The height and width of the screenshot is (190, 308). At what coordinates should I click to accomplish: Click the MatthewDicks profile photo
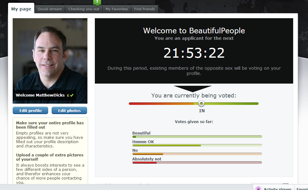50,61
